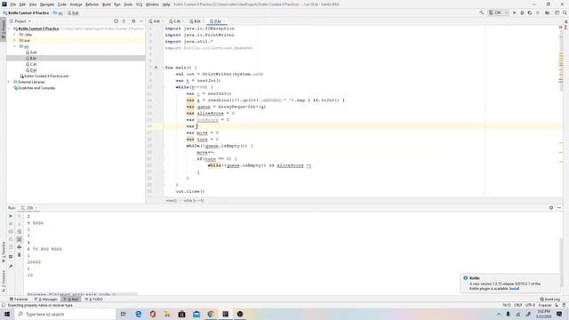Viewport: 569px width, 320px height.
Task: Click the Install link in the Kotlin notification
Action: pos(514,288)
